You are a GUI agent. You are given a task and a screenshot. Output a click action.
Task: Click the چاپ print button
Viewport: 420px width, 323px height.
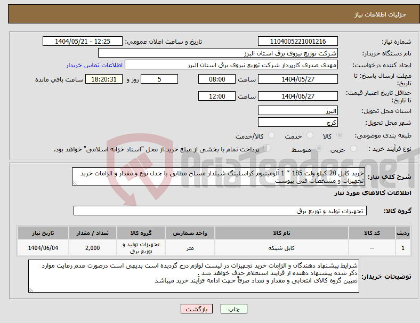(234, 309)
